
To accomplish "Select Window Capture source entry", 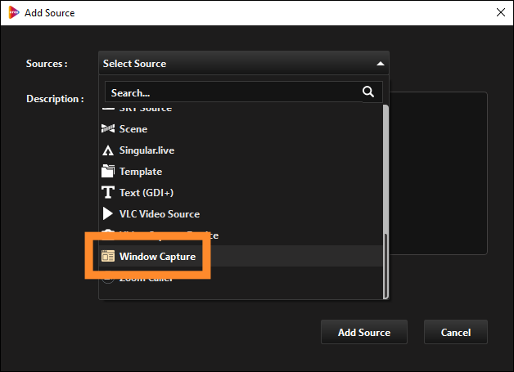I will pyautogui.click(x=241, y=256).
